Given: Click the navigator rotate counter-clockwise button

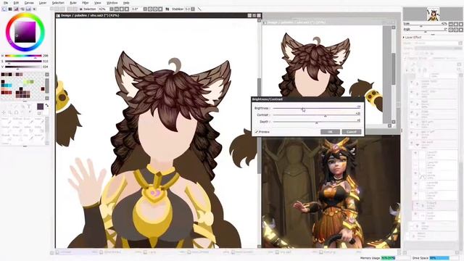Looking at the screenshot, I should click(451, 30).
